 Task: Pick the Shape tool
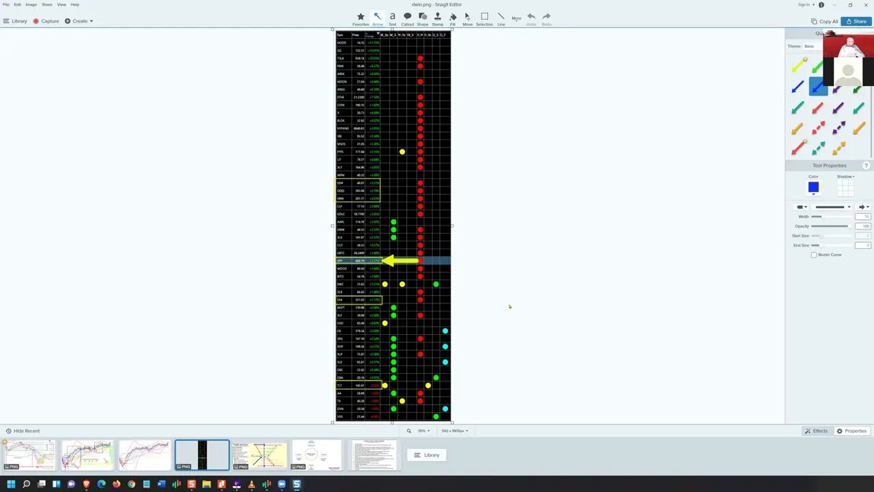(x=423, y=19)
